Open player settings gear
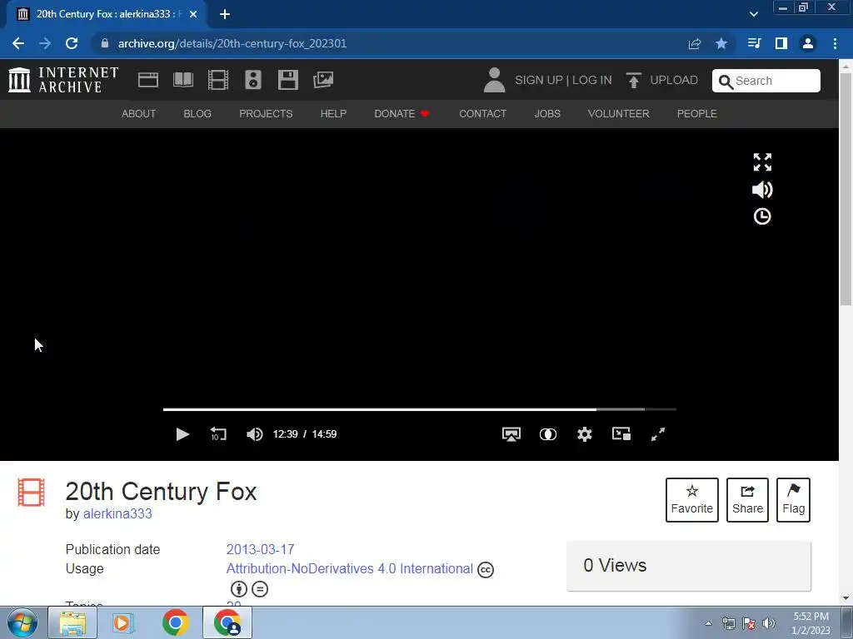This screenshot has height=639, width=853. [x=585, y=434]
